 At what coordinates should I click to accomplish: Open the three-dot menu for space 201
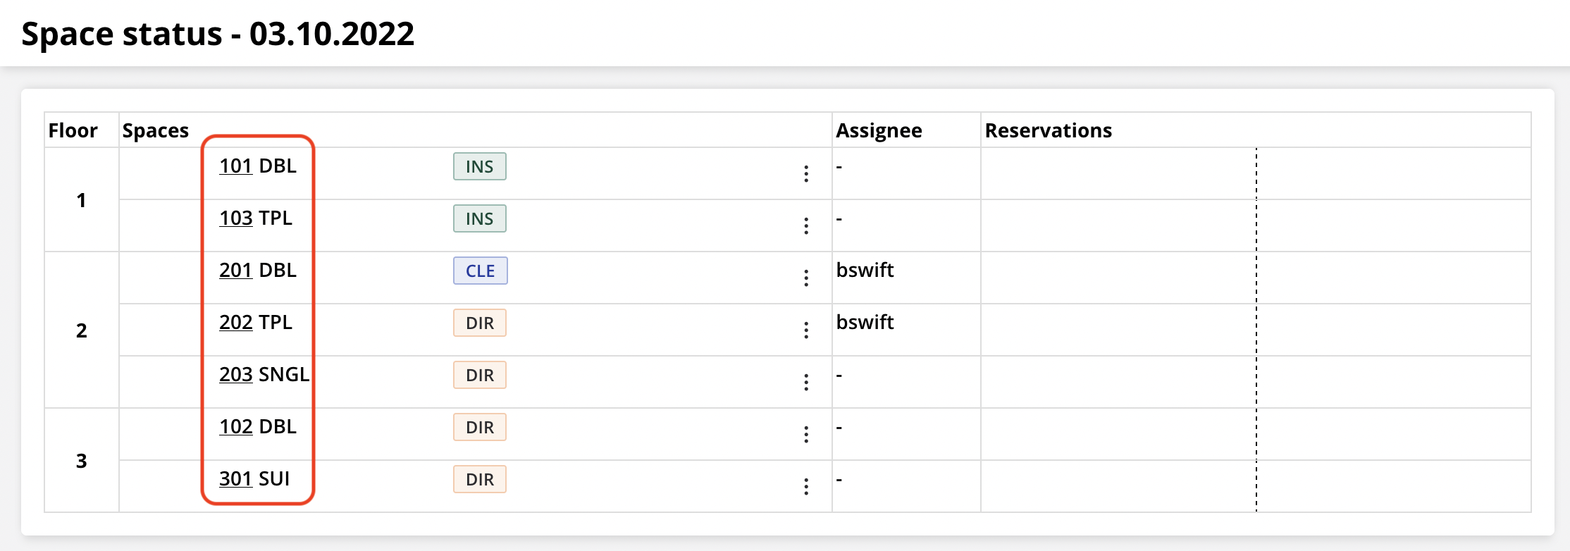coord(806,278)
